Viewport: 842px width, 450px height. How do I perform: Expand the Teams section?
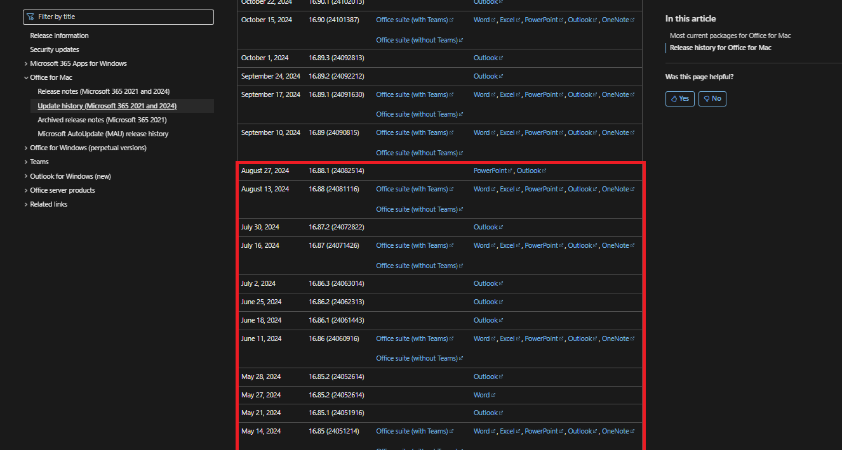coord(26,162)
